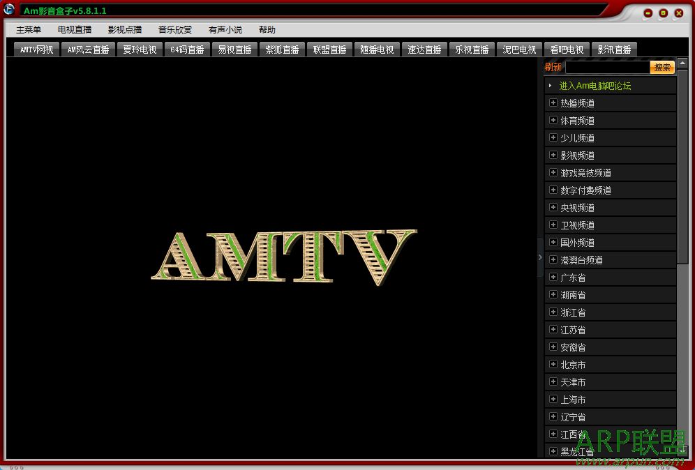Open the 影视点播 menu

(x=125, y=30)
